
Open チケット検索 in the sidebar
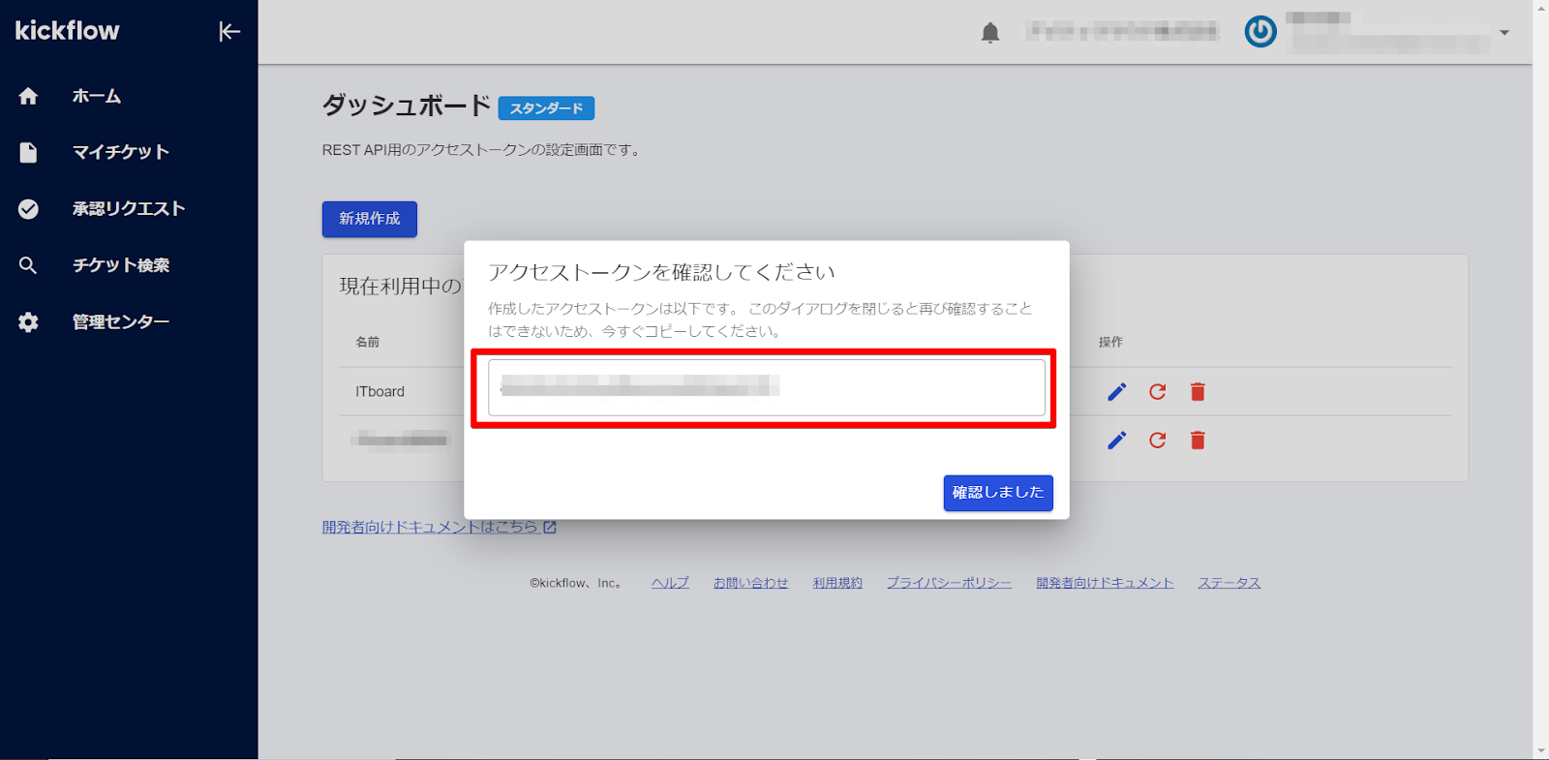pos(120,265)
